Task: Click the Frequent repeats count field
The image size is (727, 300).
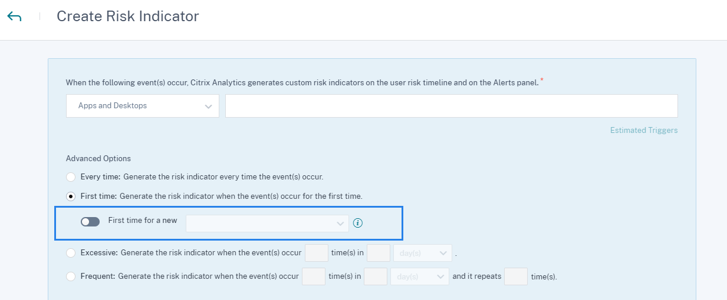Action: click(x=516, y=276)
